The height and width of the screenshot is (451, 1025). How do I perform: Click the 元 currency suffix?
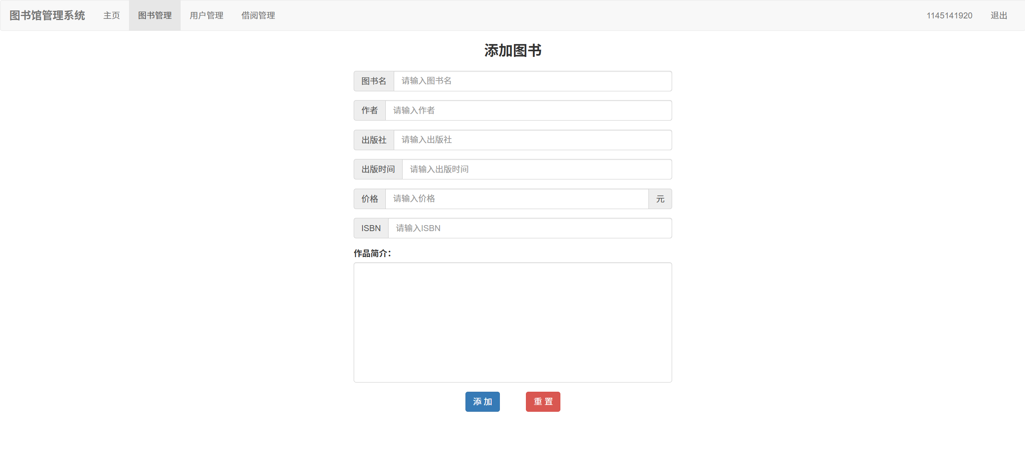tap(660, 199)
